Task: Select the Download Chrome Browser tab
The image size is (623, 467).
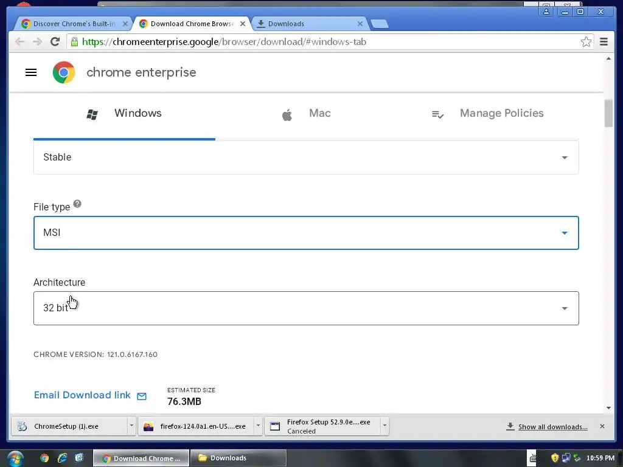Action: point(192,24)
